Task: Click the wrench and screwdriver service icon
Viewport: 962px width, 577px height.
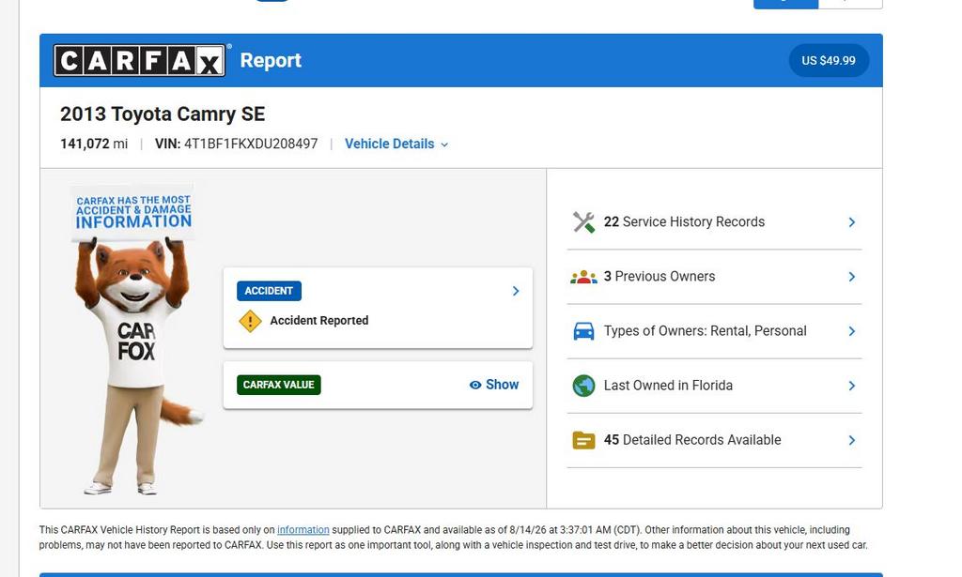Action: 583,222
